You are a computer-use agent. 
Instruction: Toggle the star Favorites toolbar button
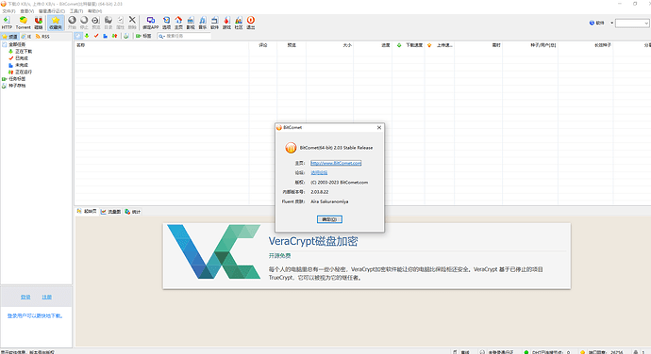point(56,23)
